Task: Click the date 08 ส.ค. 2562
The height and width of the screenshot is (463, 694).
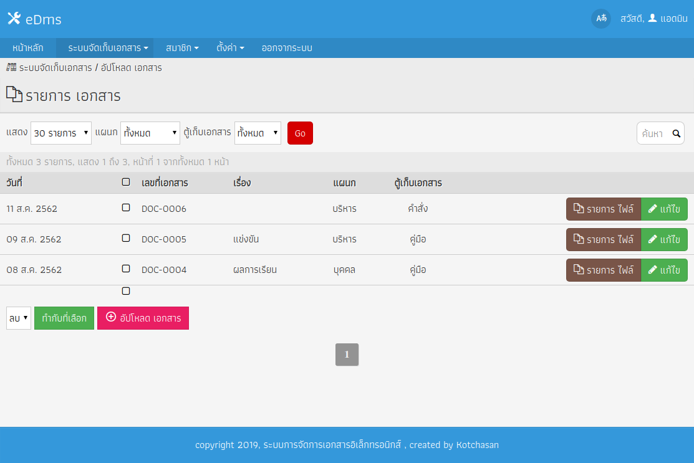Action: click(34, 270)
